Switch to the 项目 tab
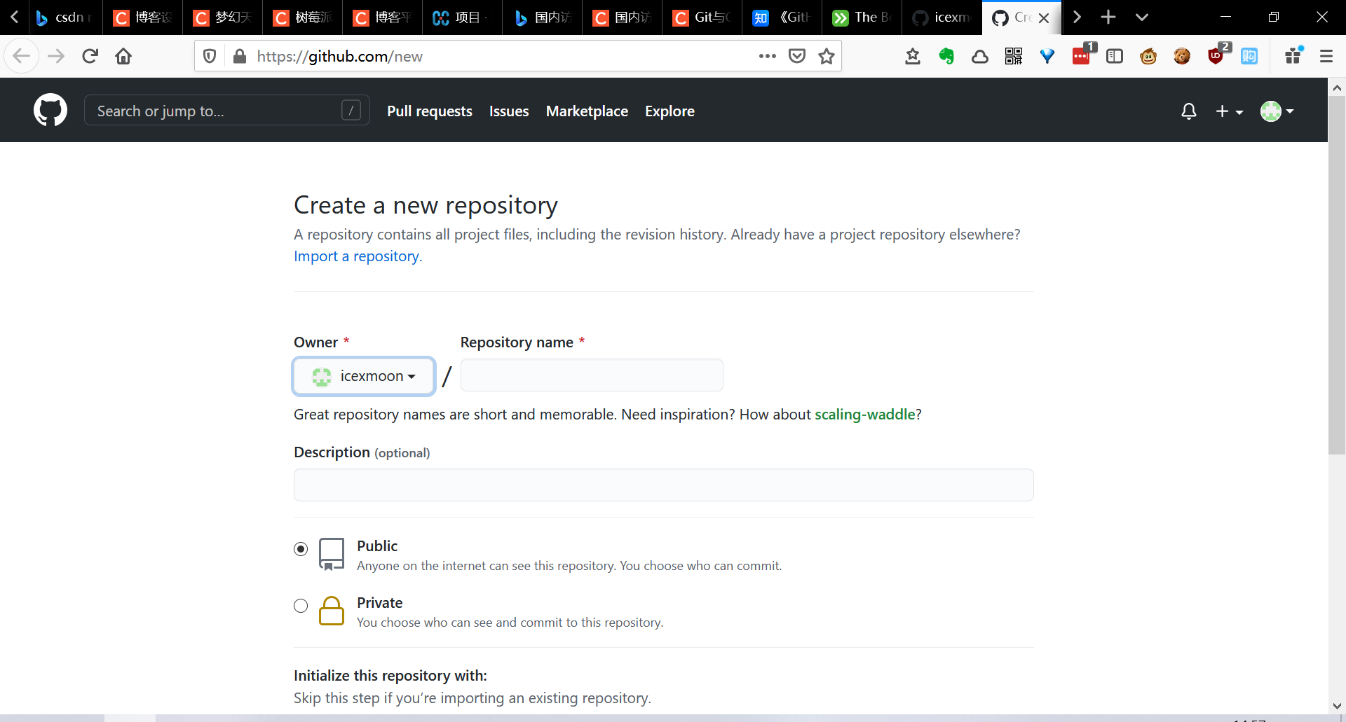The image size is (1346, 722). (x=463, y=17)
